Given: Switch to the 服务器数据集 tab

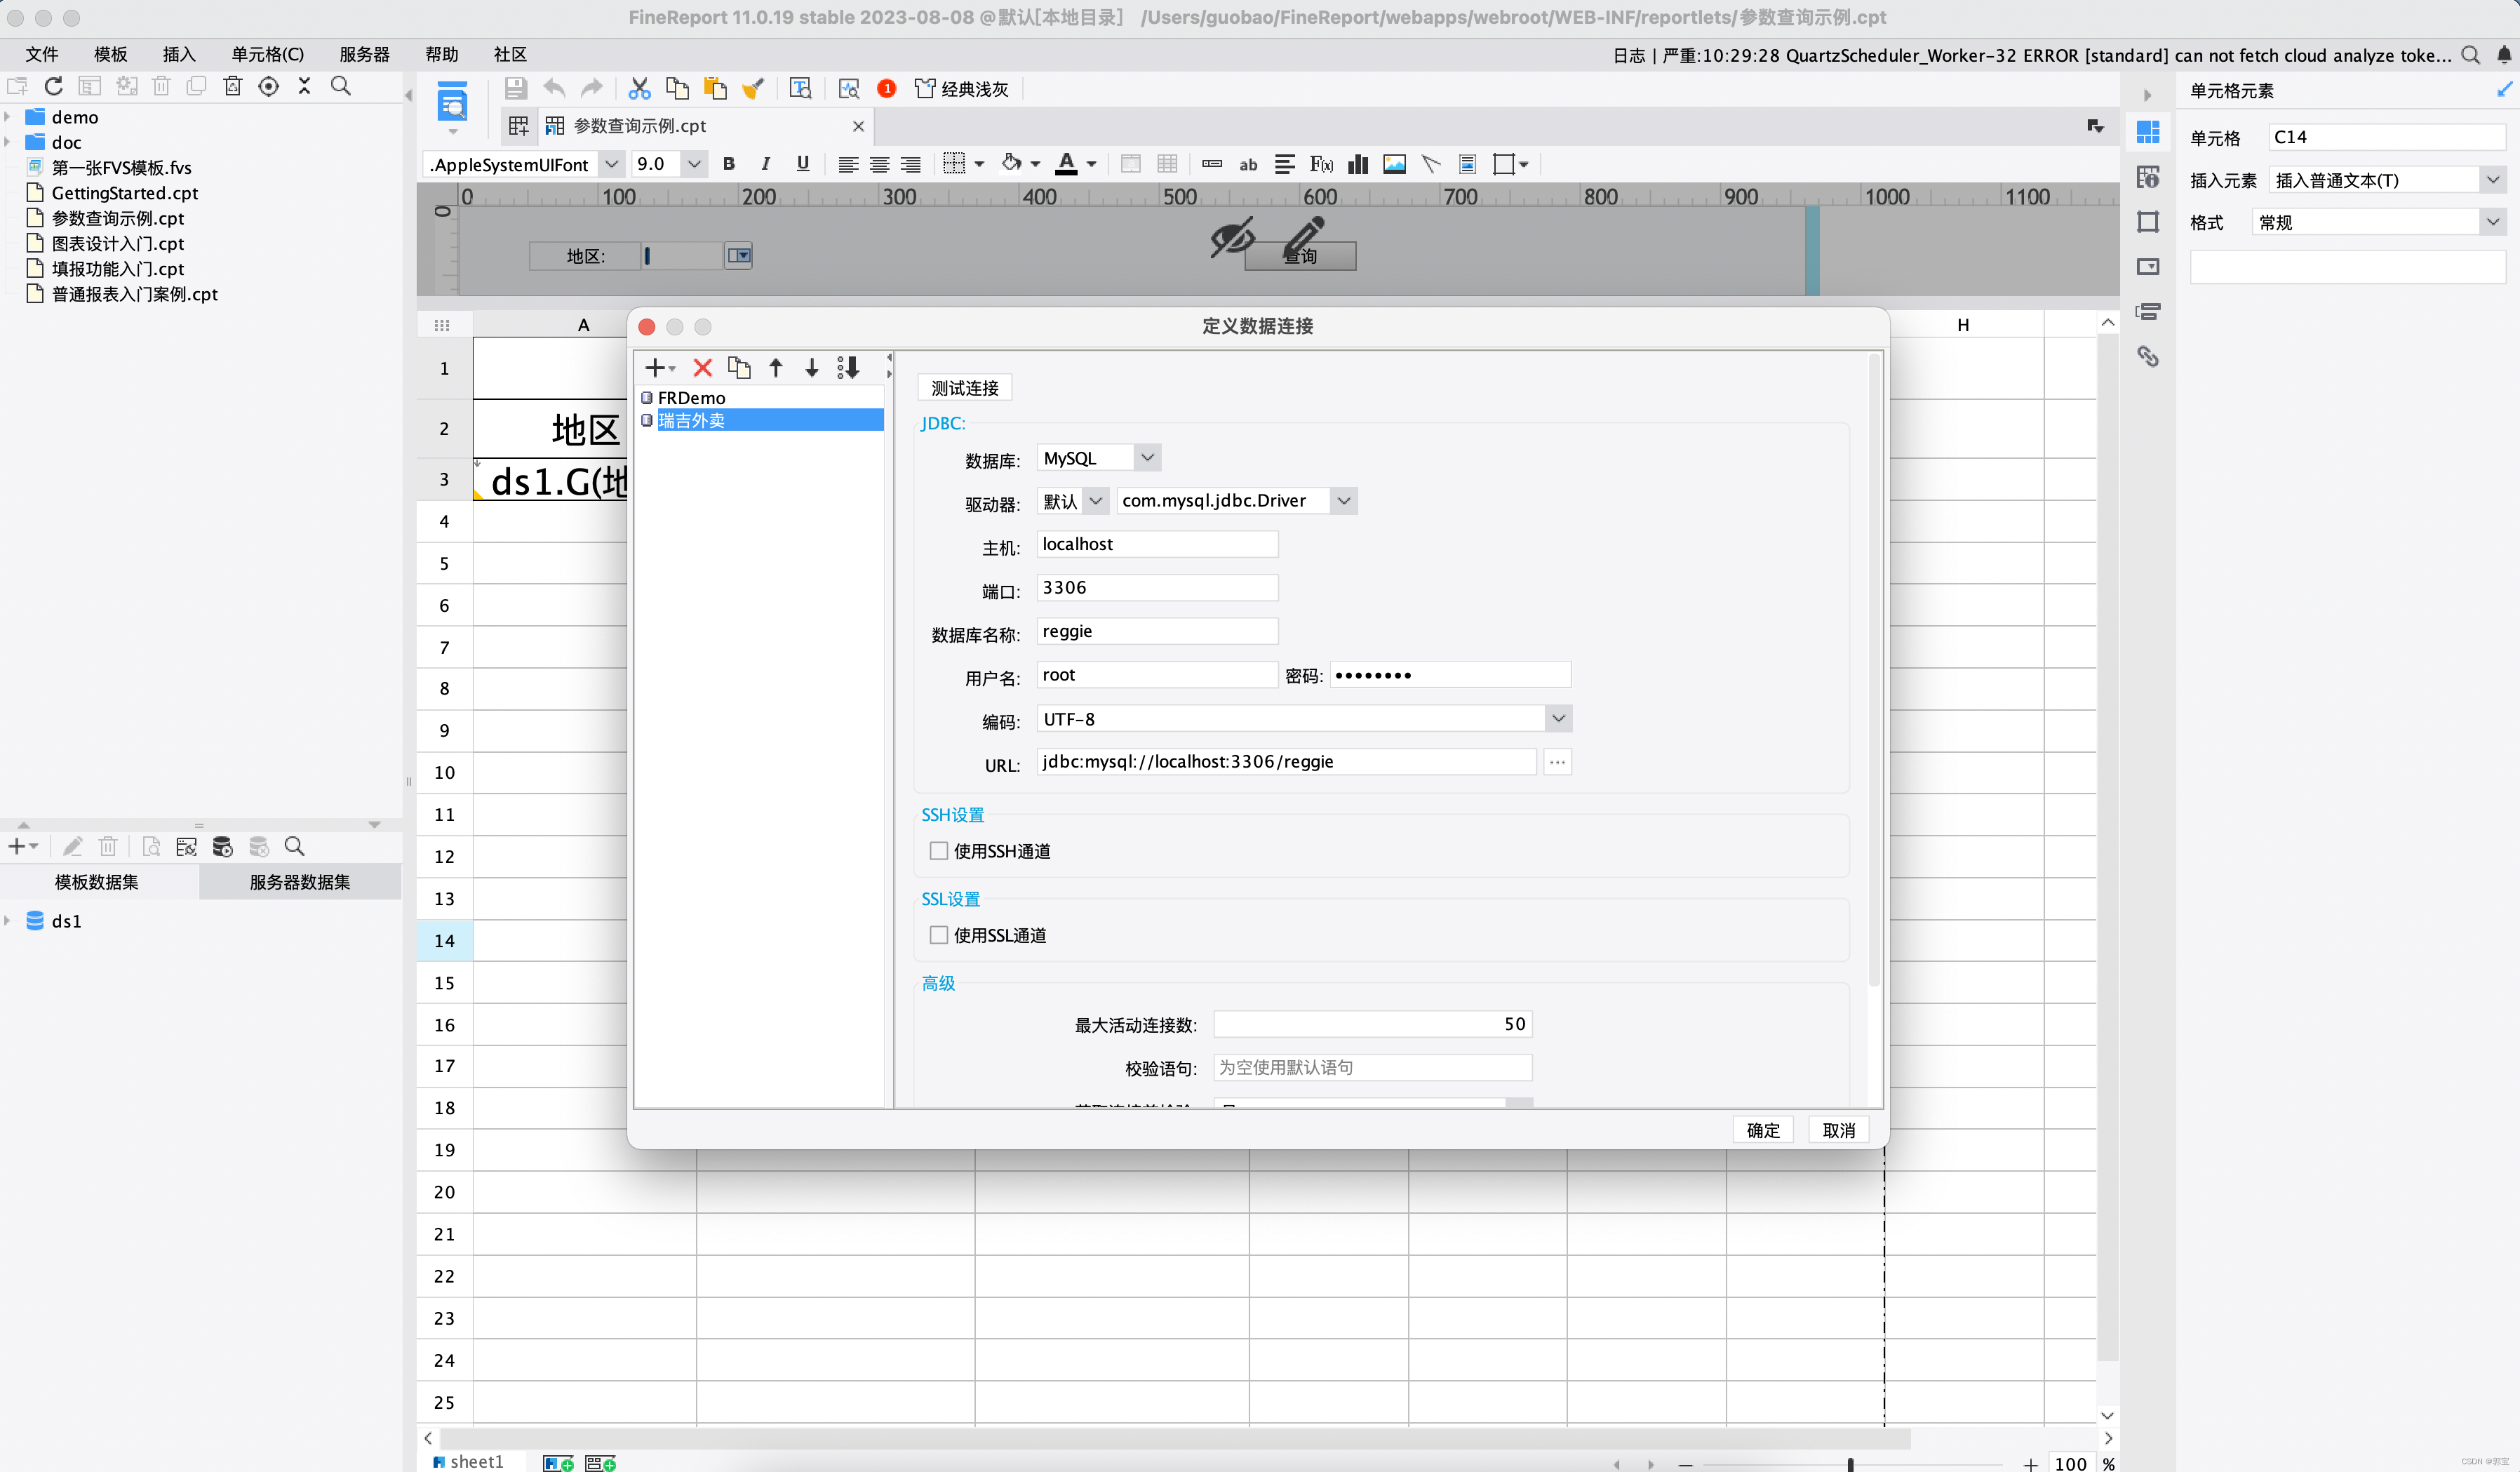Looking at the screenshot, I should pyautogui.click(x=299, y=882).
